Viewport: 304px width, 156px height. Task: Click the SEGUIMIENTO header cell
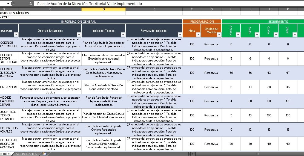(x=263, y=22)
